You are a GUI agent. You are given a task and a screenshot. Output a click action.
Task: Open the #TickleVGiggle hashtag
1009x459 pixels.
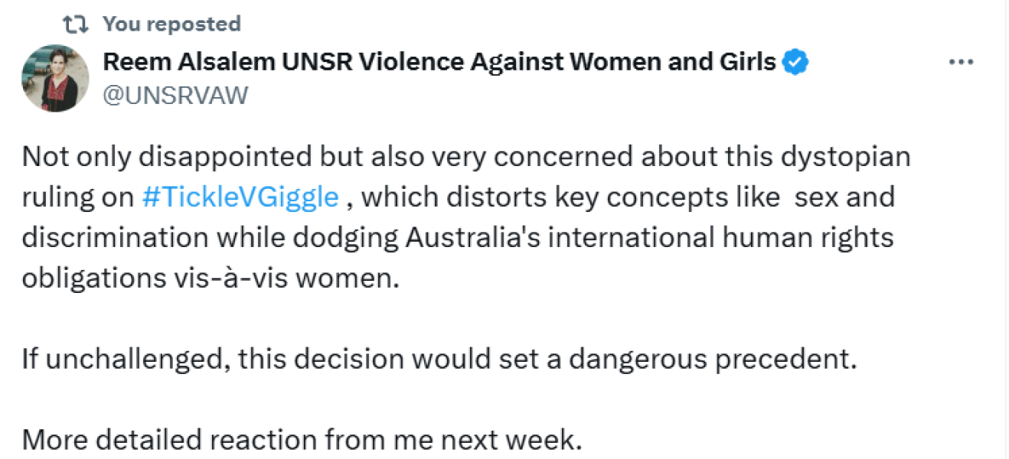click(240, 197)
